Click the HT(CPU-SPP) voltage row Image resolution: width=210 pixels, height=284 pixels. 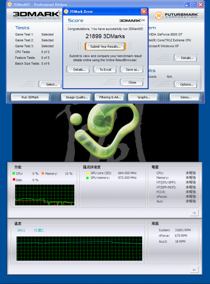(176, 183)
